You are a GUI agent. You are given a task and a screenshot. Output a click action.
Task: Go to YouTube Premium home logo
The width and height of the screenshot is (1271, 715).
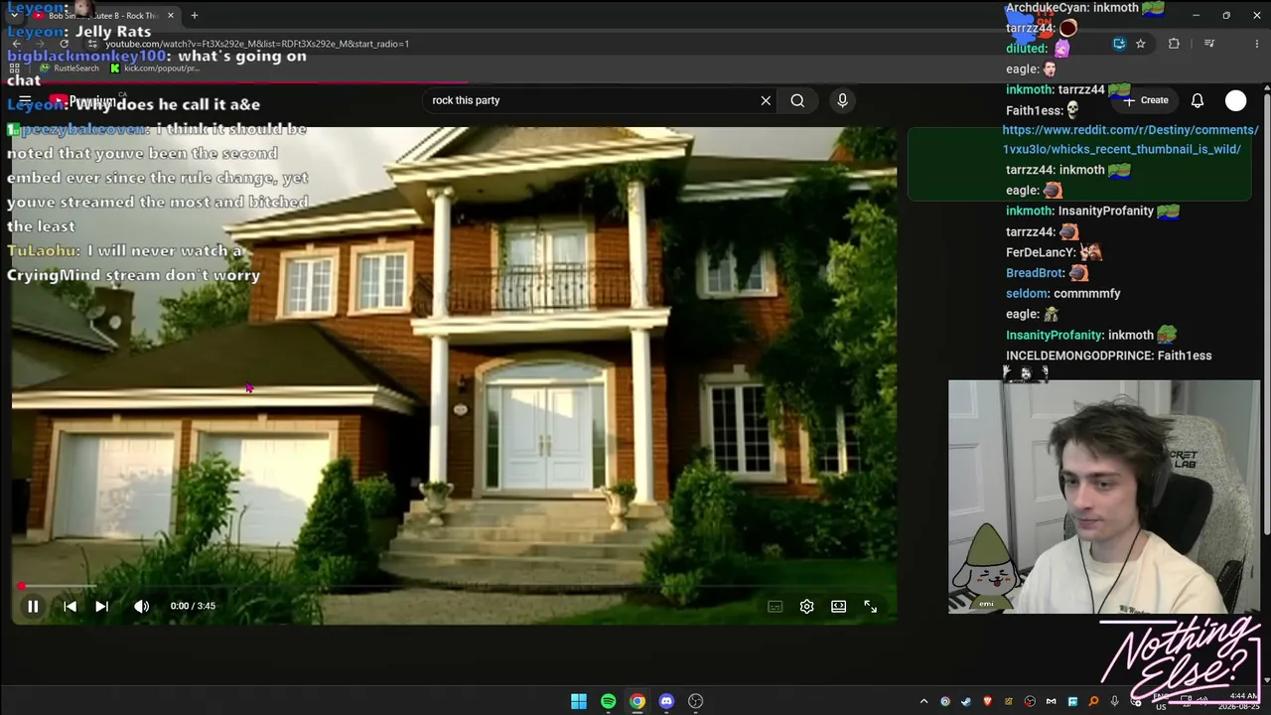[83, 101]
